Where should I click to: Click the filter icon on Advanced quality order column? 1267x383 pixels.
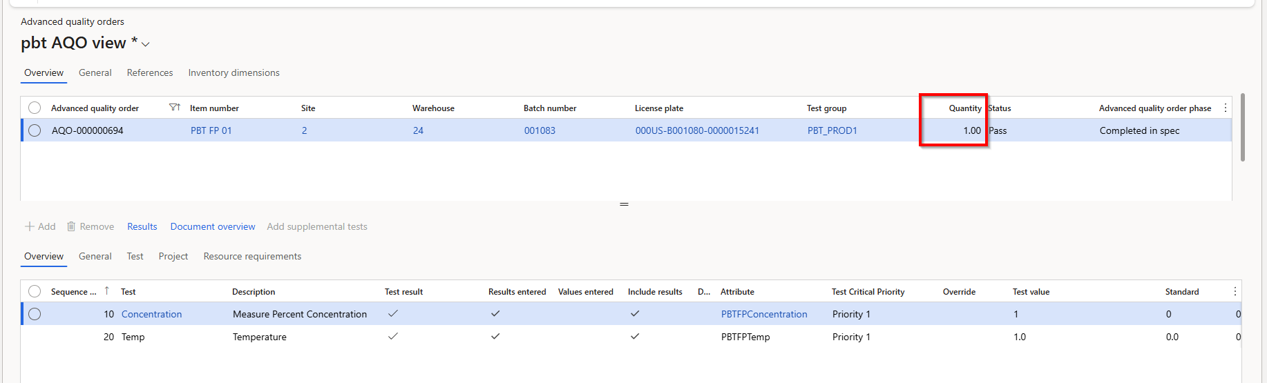pos(174,108)
